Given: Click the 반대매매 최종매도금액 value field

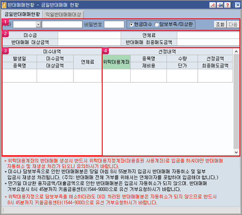Looking at the screenshot, I should (208, 42).
